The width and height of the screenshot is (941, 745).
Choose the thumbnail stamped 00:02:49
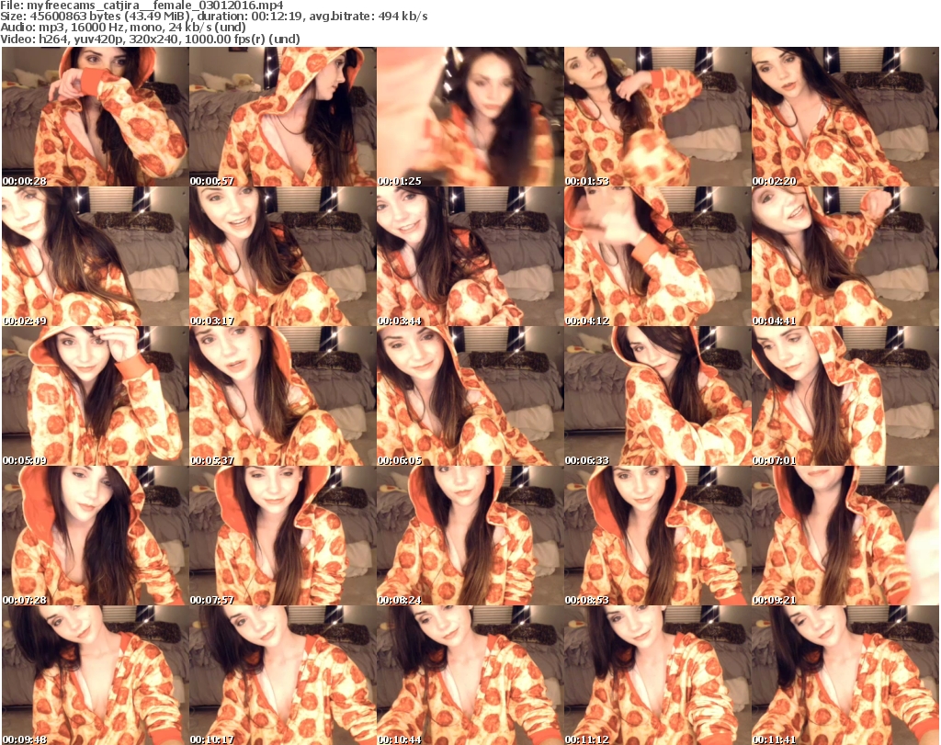[x=96, y=256]
